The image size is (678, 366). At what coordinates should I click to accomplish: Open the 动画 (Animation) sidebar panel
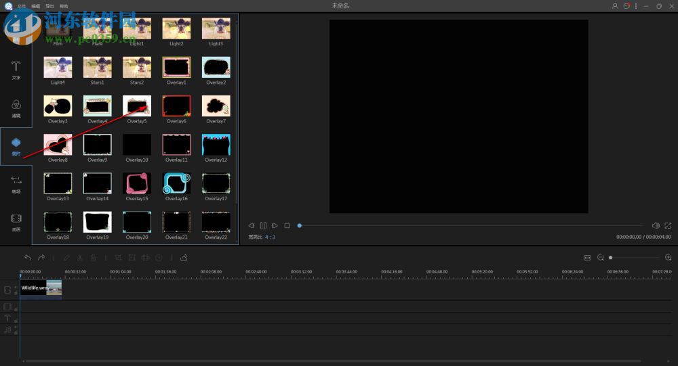tap(16, 221)
